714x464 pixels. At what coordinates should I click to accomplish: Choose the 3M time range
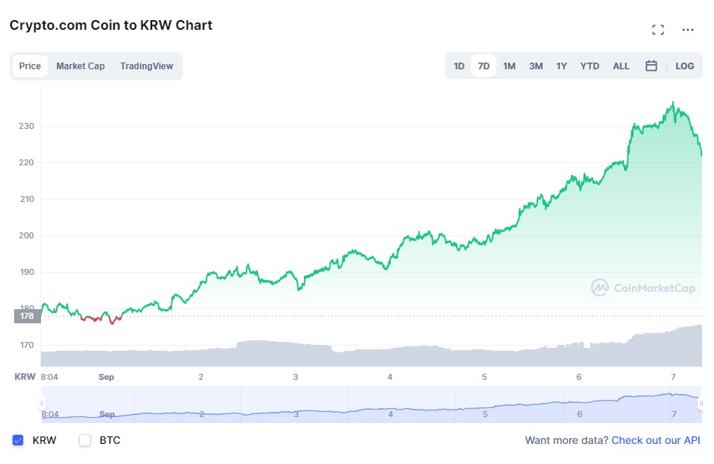click(536, 66)
